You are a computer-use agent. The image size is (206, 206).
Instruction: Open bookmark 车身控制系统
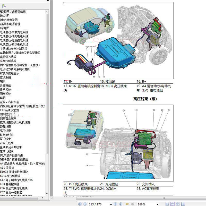pos(8,61)
